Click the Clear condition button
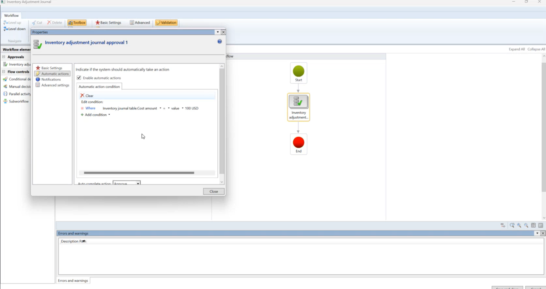 pos(87,96)
